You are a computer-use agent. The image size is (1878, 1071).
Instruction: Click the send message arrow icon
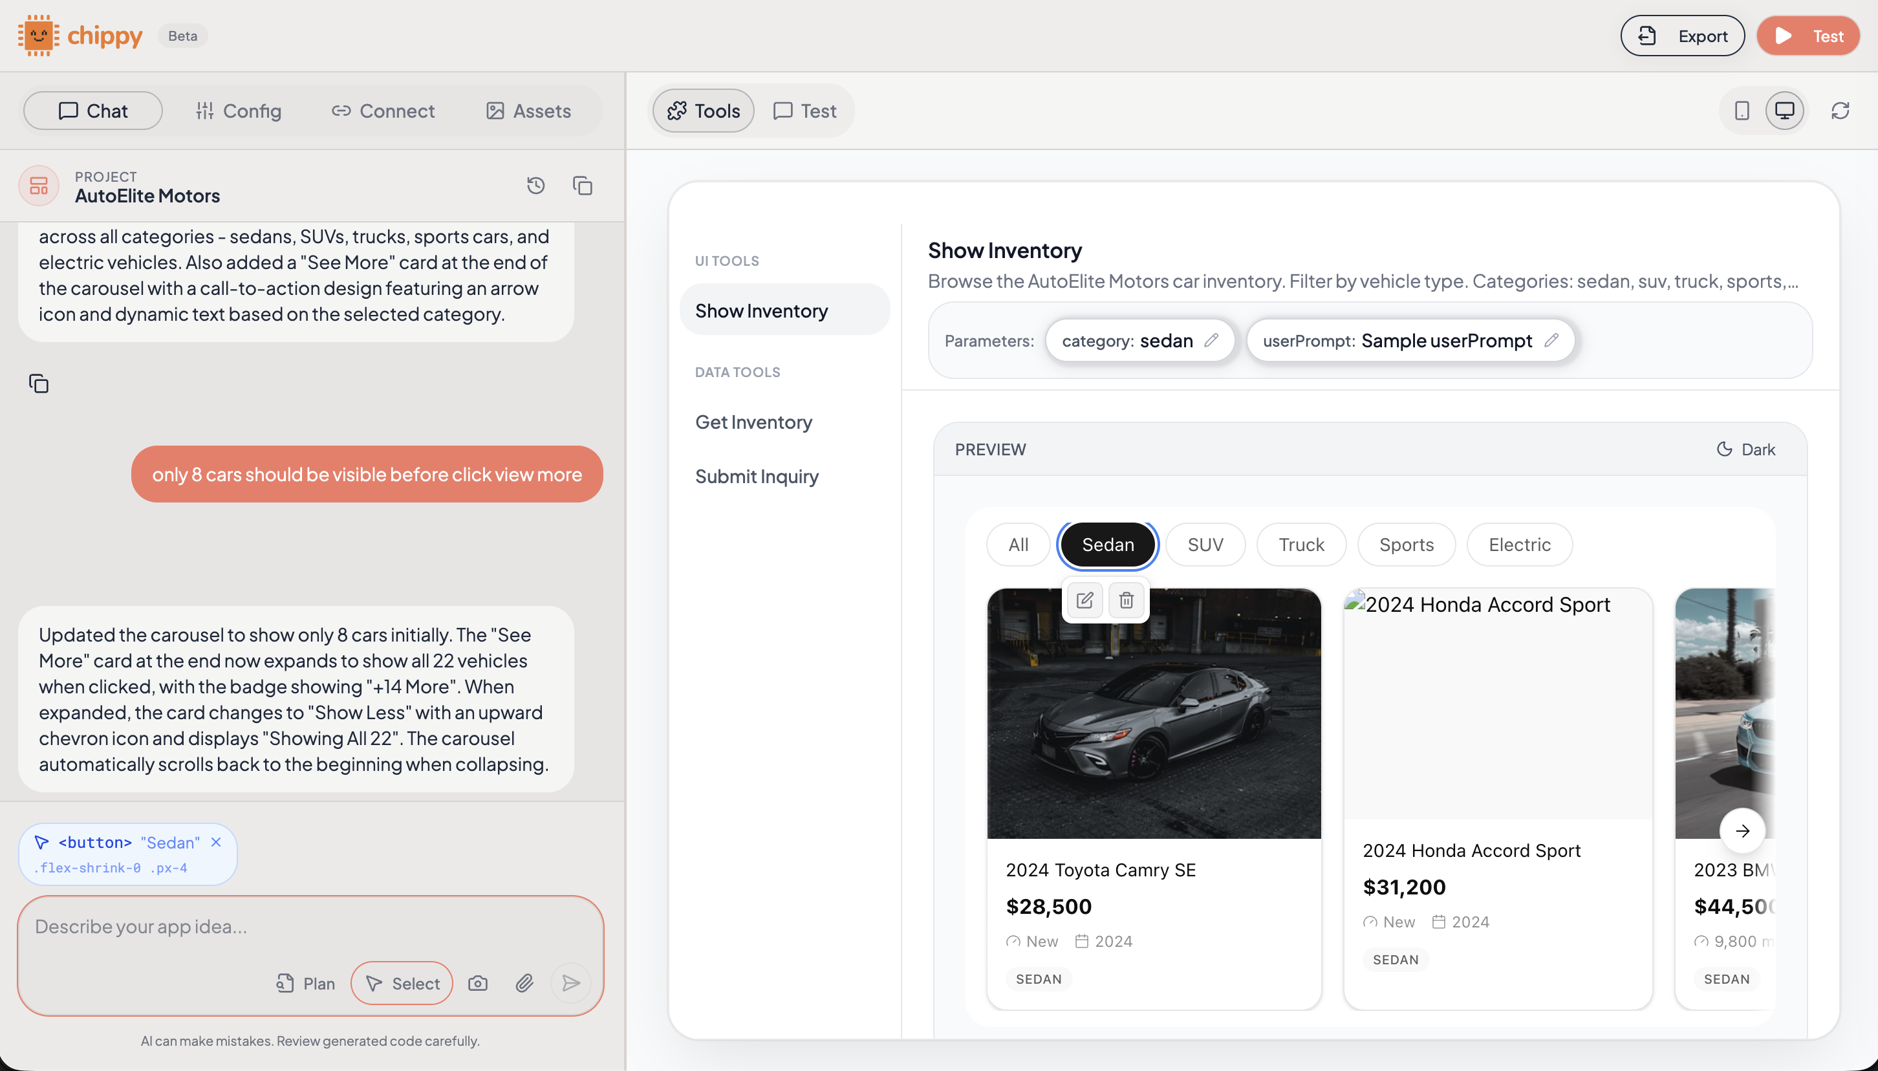coord(570,983)
